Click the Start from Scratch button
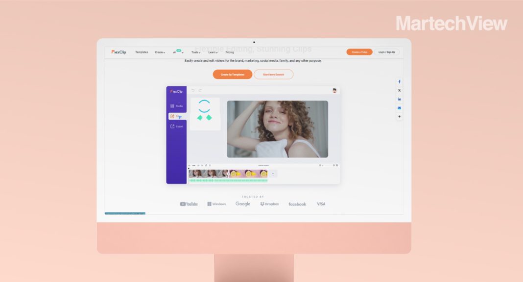Image resolution: width=523 pixels, height=282 pixels. pyautogui.click(x=274, y=74)
